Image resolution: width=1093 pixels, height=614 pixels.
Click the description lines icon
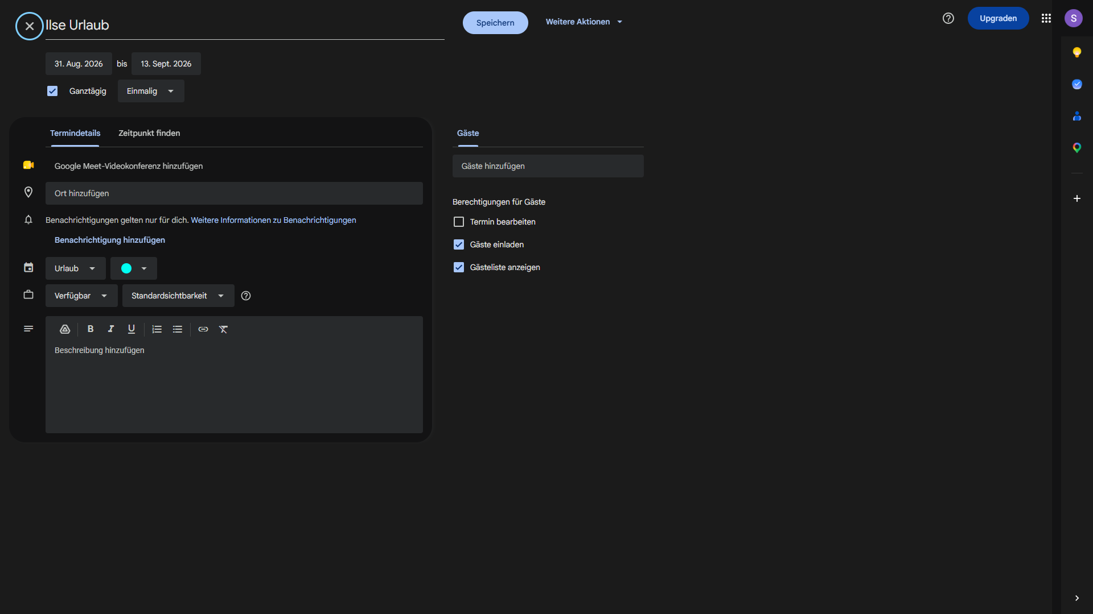pyautogui.click(x=28, y=329)
